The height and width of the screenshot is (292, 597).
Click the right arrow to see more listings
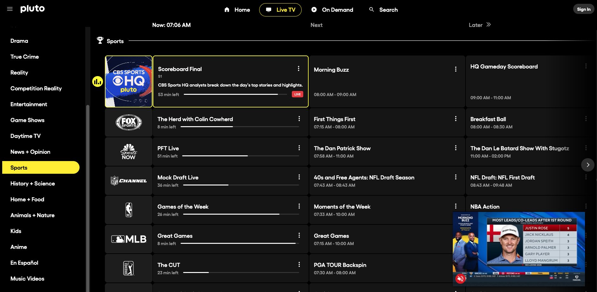[x=588, y=165]
